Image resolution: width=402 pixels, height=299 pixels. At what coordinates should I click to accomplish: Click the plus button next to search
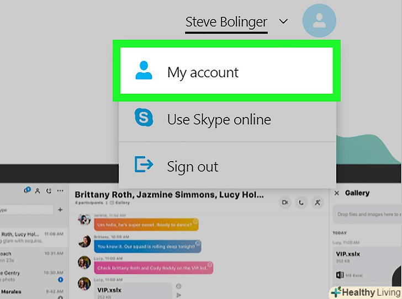point(60,210)
